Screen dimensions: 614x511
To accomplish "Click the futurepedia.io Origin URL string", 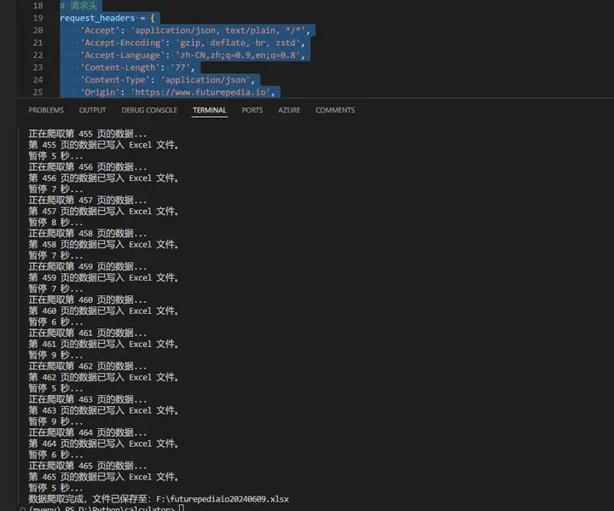I will tap(202, 92).
